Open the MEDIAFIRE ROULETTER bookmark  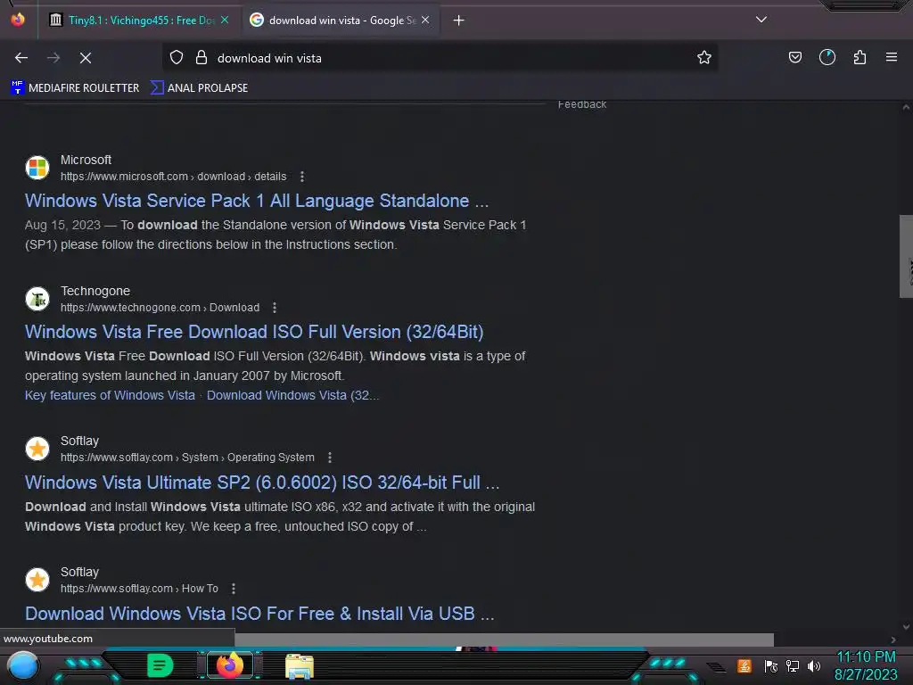tap(75, 88)
